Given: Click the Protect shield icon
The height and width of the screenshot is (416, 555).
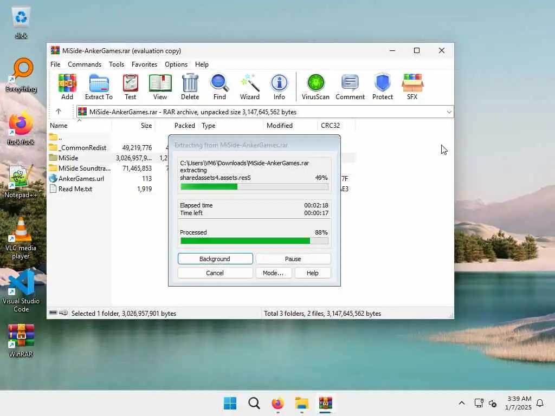Looking at the screenshot, I should coord(383,87).
